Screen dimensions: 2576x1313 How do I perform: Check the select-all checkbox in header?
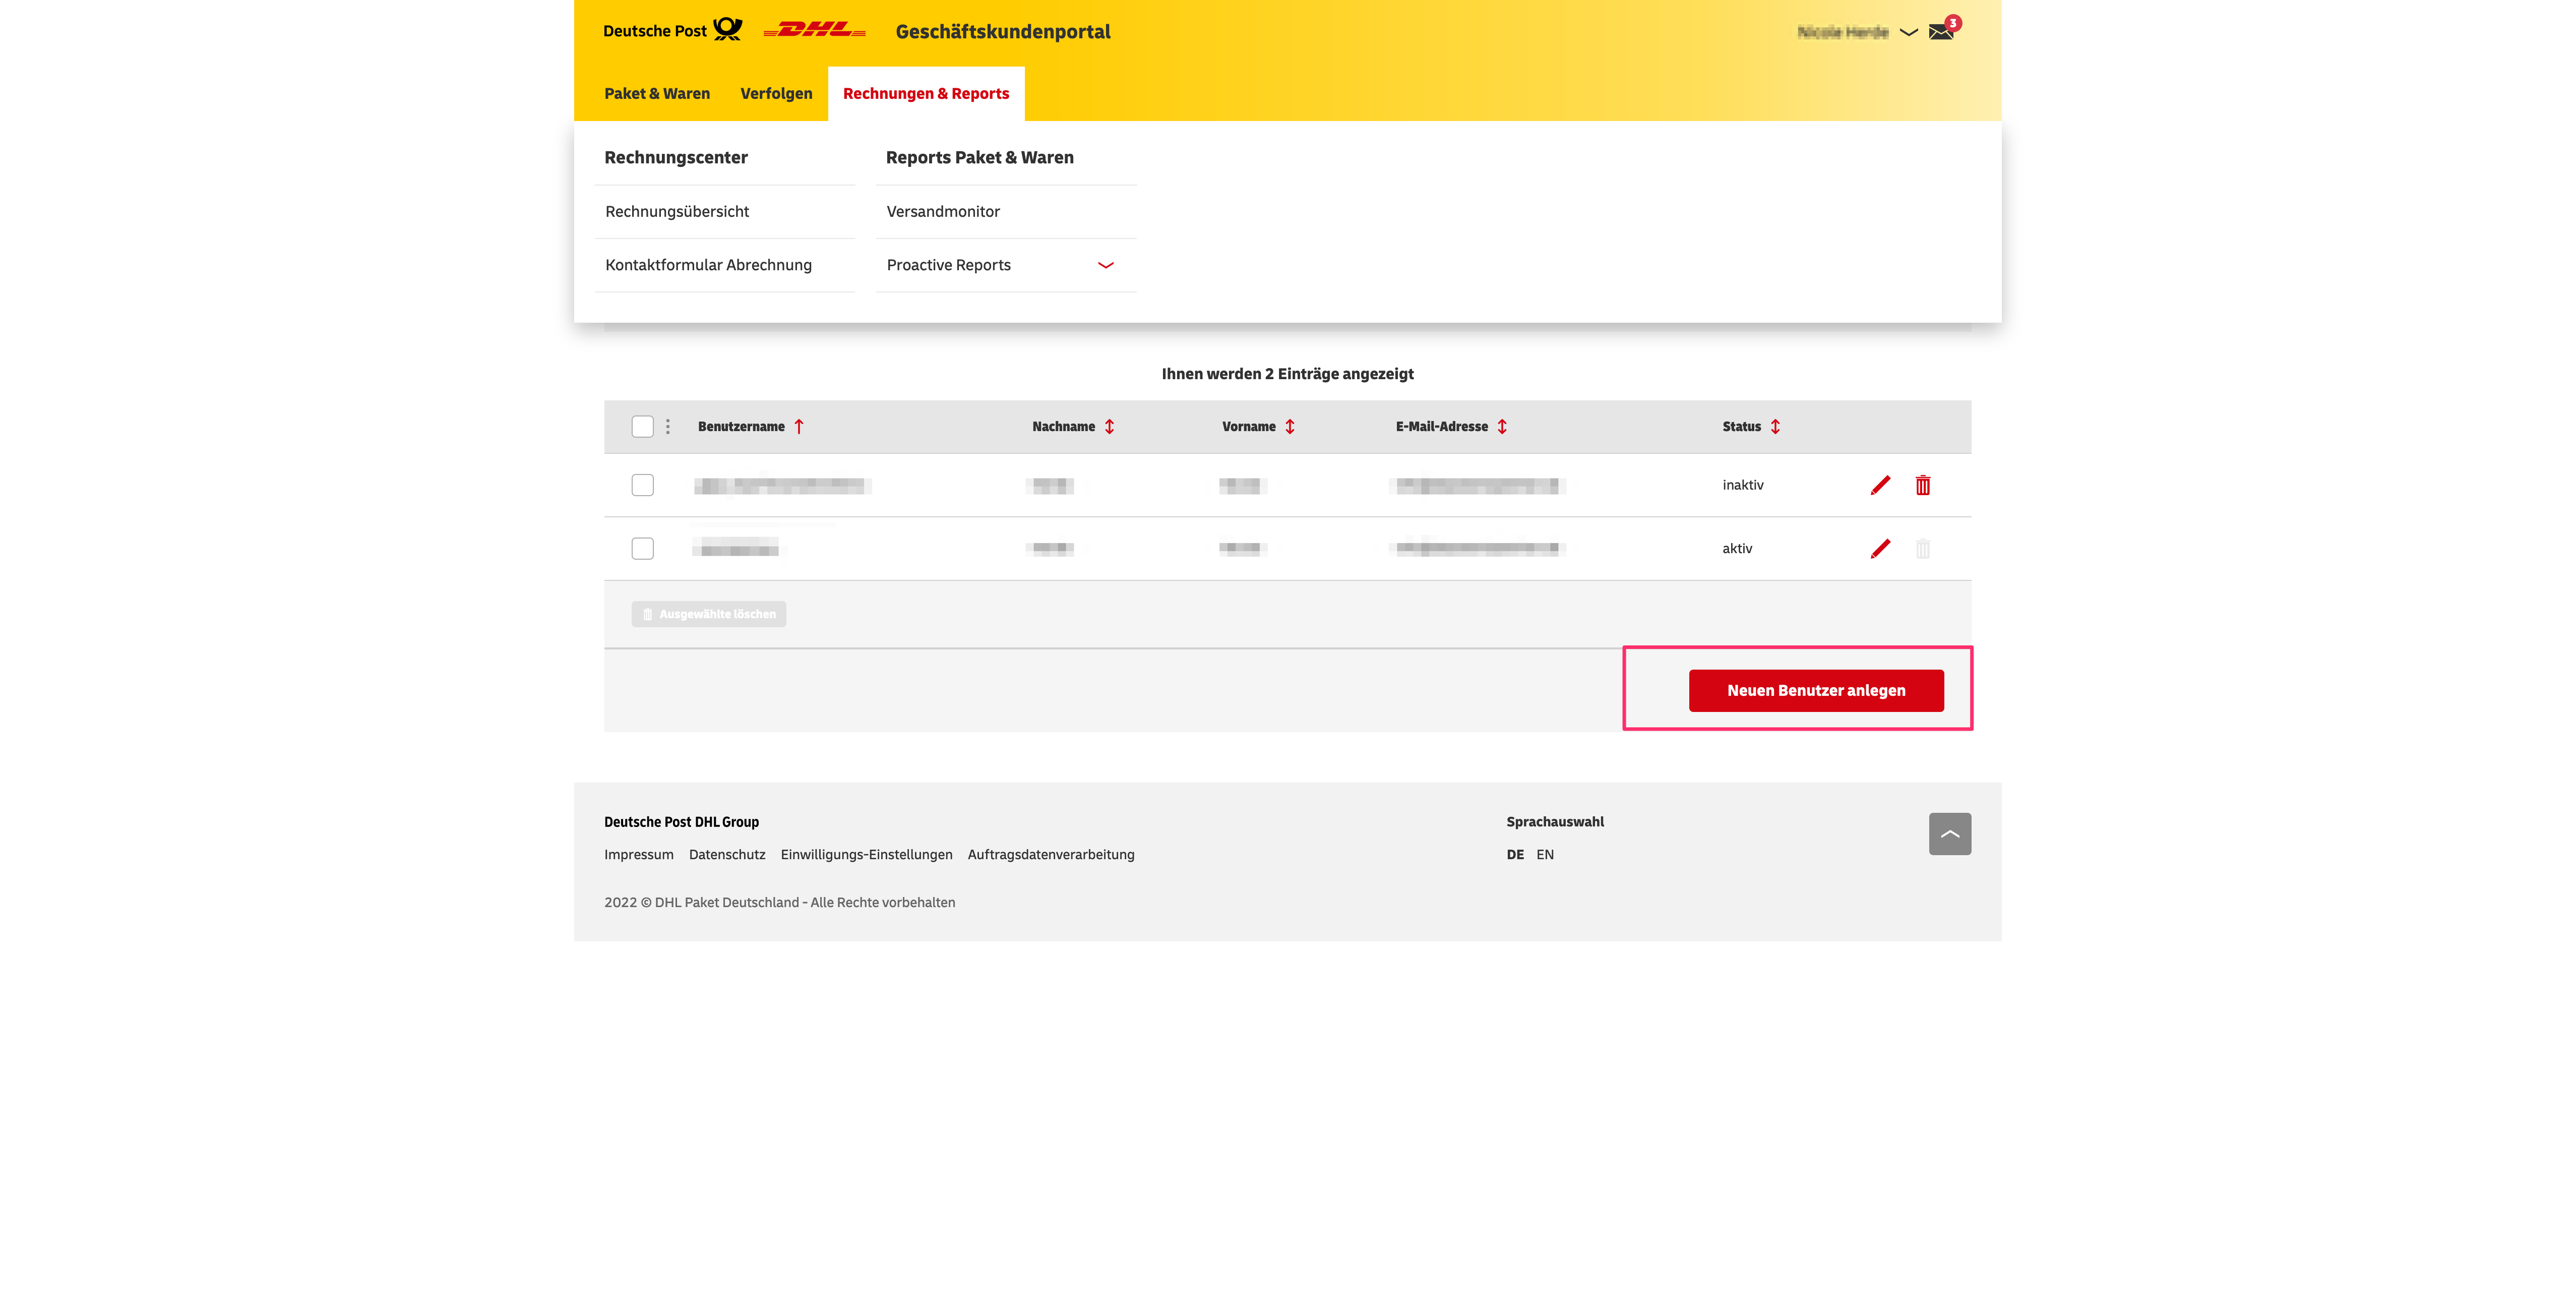tap(642, 426)
